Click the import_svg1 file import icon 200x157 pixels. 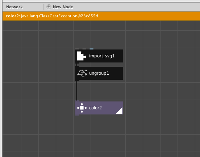(82, 56)
